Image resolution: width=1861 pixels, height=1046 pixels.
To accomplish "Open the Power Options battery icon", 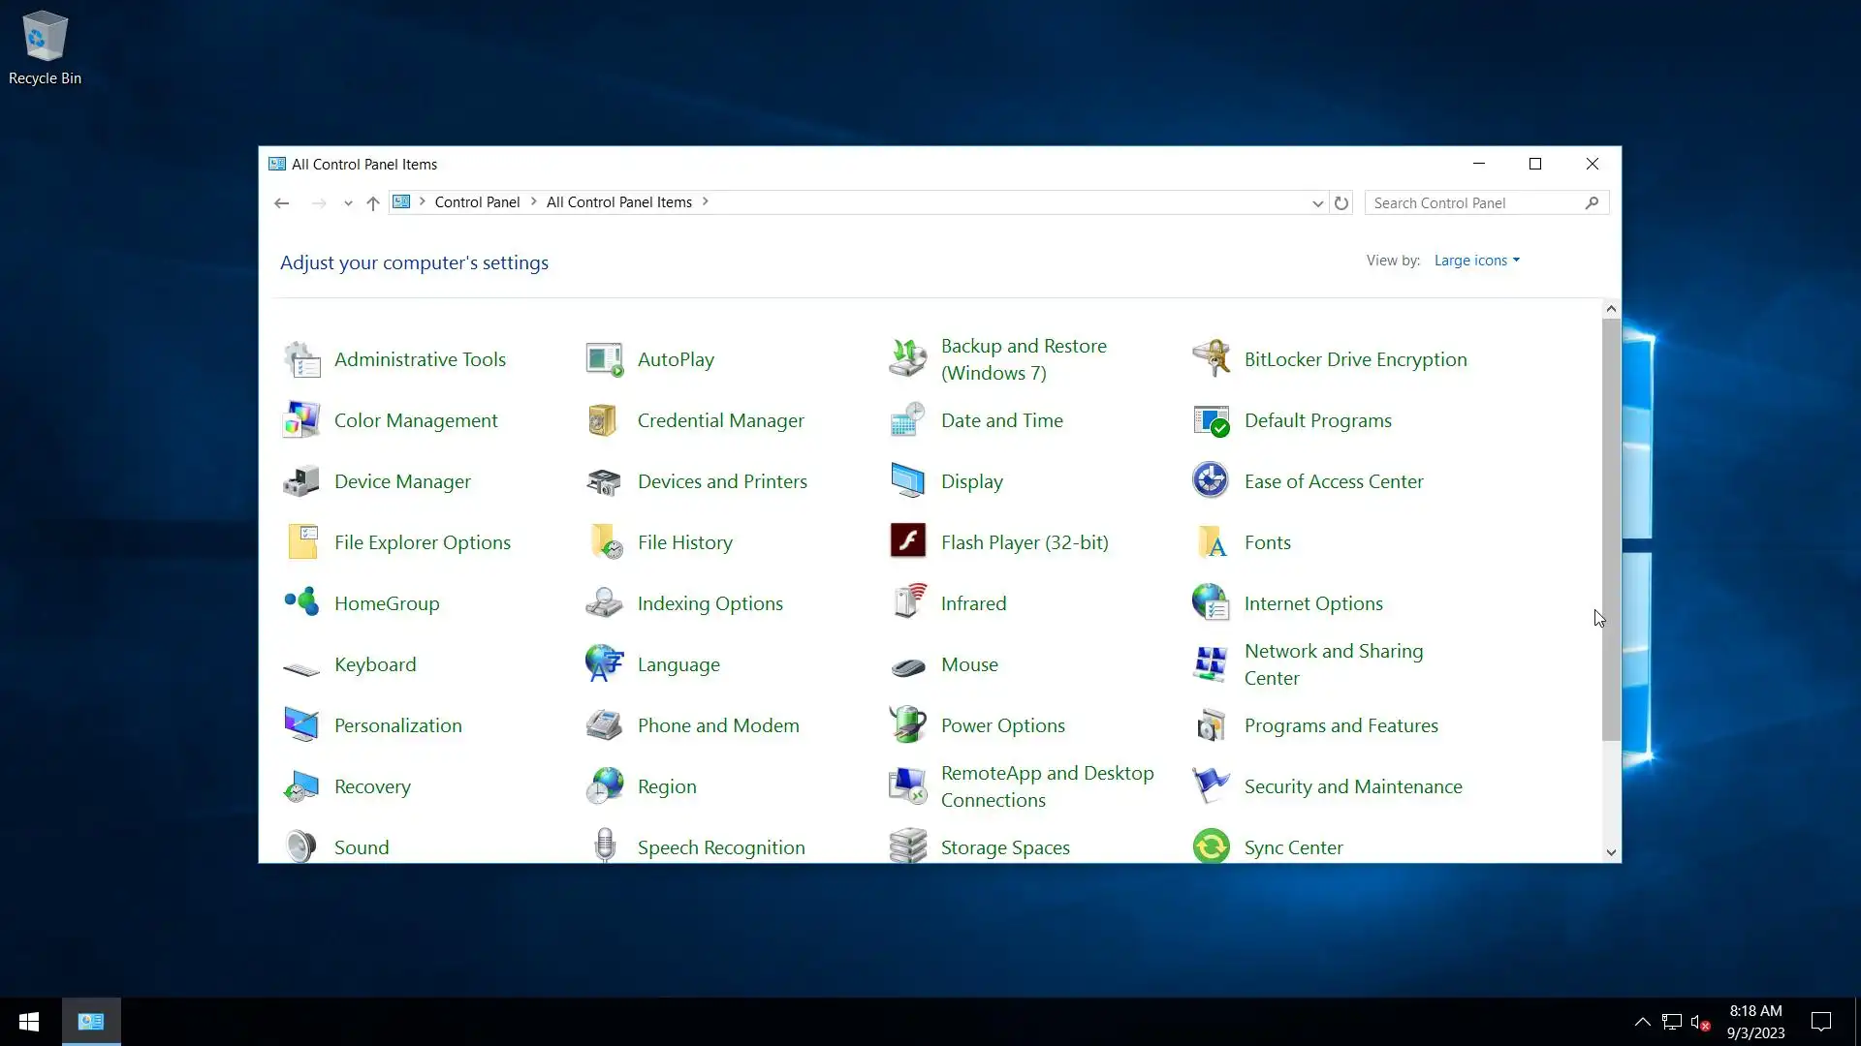I will coord(908,725).
